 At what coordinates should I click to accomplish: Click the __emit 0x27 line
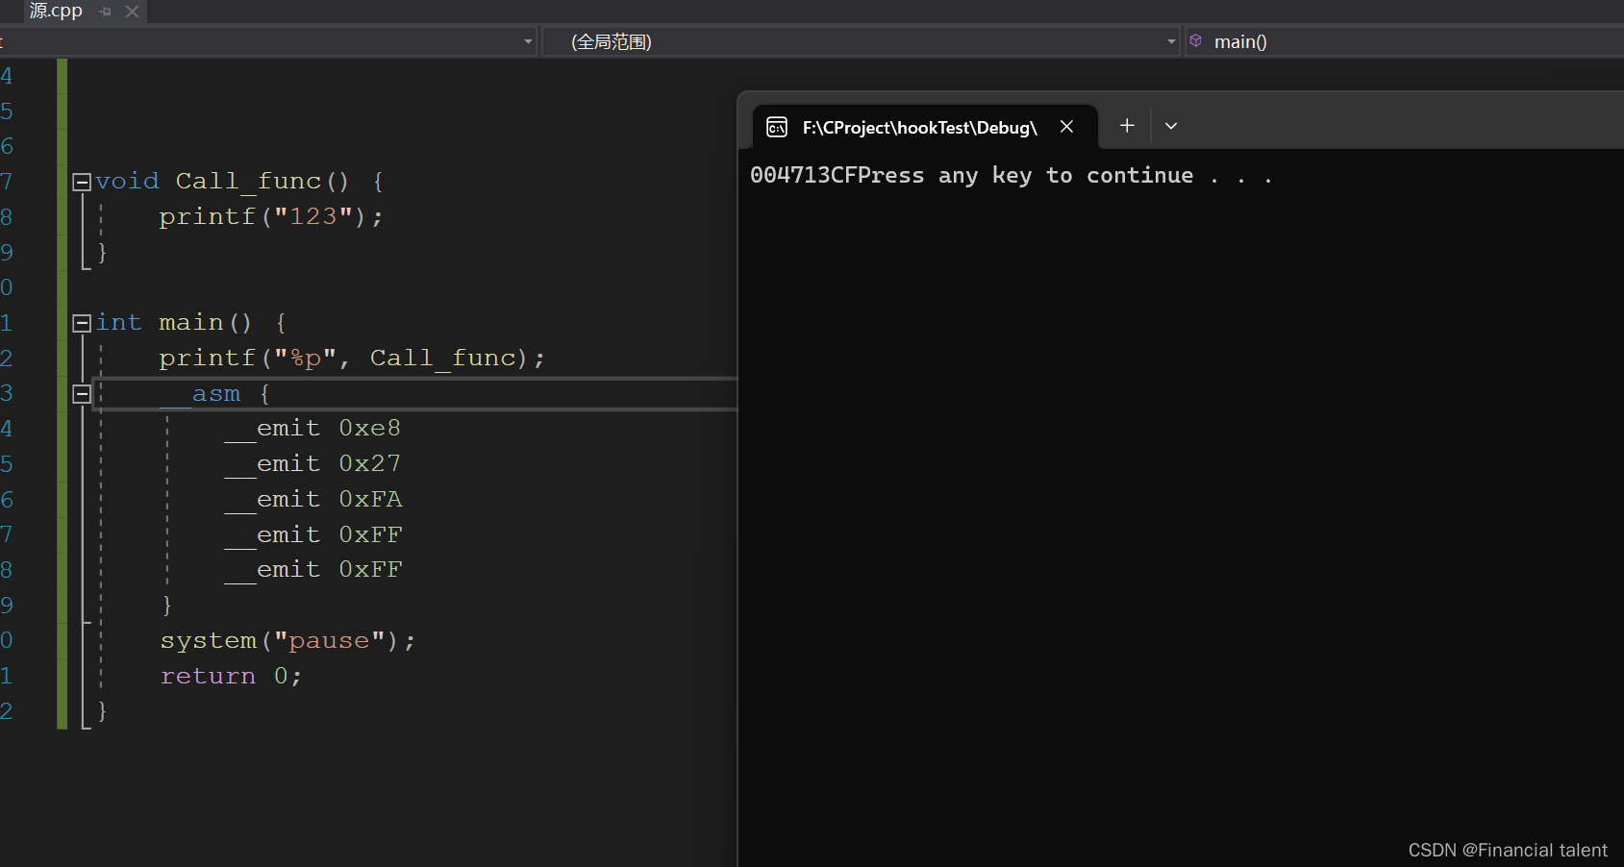click(312, 463)
